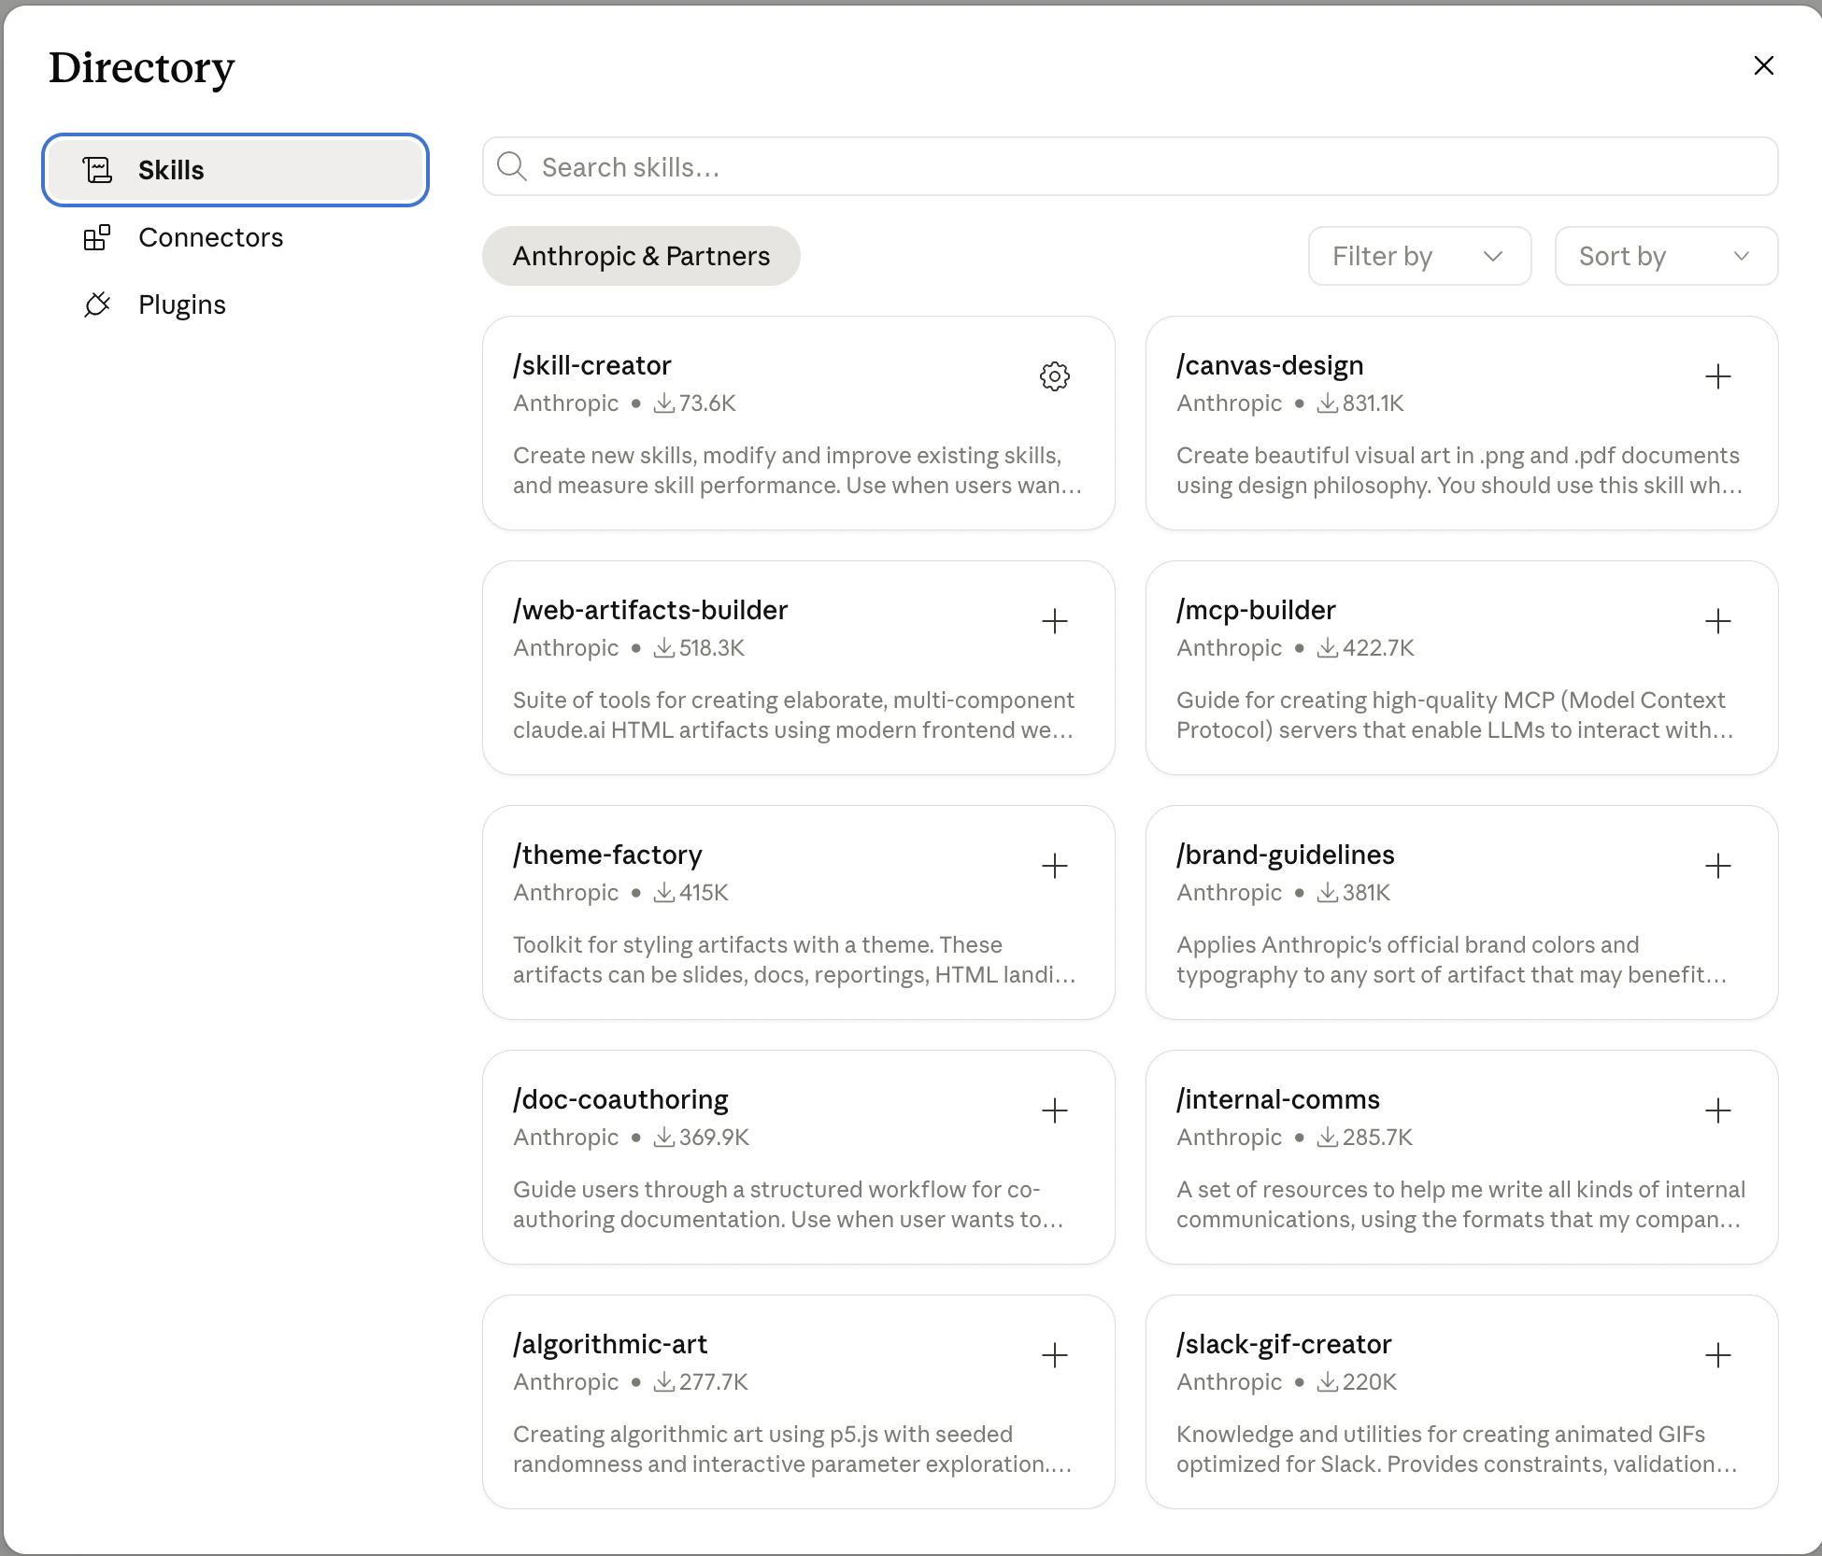The width and height of the screenshot is (1822, 1556).
Task: Open the /internal-comms card title
Action: (x=1277, y=1099)
